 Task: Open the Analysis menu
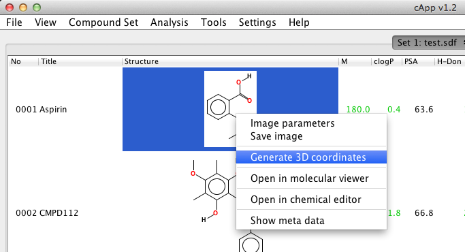click(x=169, y=22)
